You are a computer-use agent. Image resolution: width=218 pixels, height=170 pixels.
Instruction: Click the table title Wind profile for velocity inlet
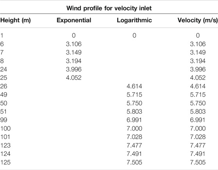(x=109, y=8)
